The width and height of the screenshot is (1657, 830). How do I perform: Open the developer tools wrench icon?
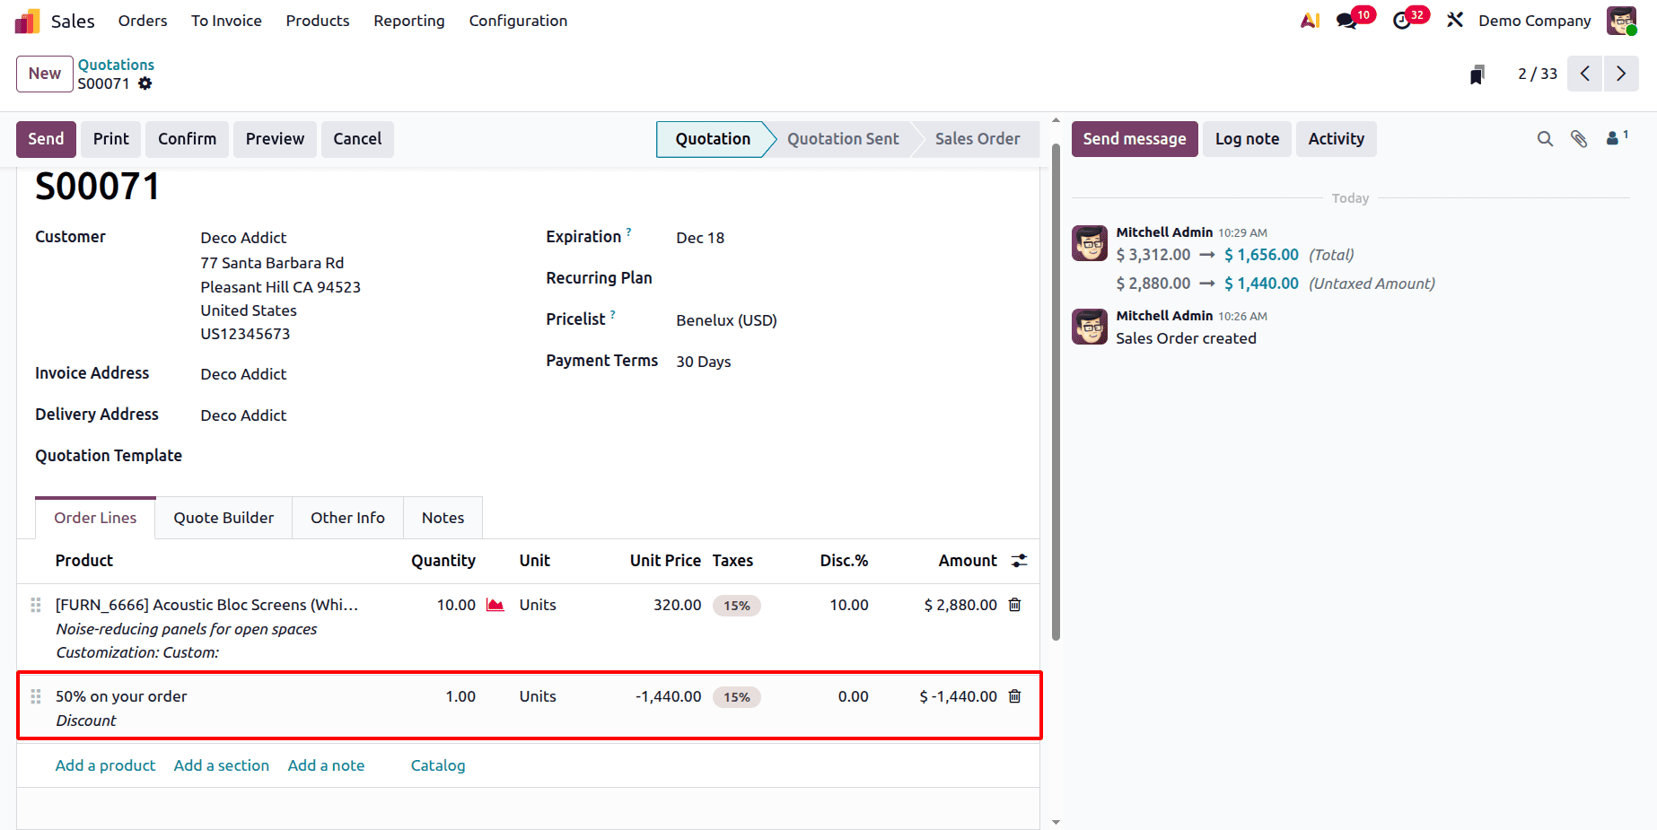tap(1454, 20)
